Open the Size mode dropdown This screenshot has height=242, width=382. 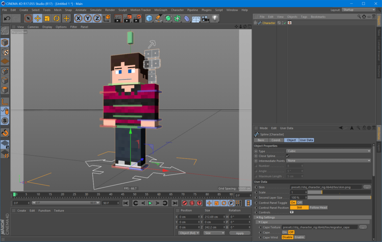click(x=214, y=233)
